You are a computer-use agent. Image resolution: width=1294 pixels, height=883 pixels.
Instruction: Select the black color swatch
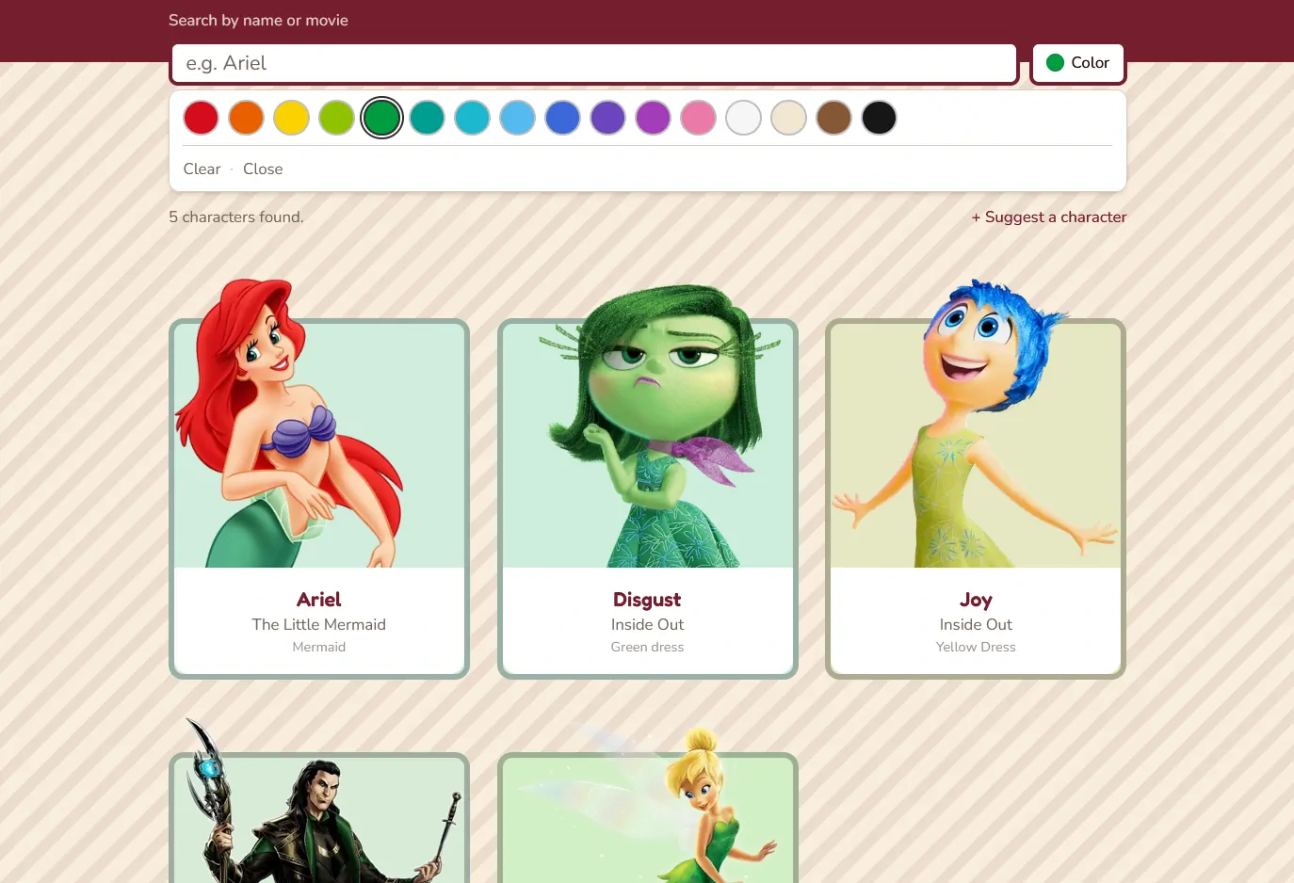pos(879,118)
